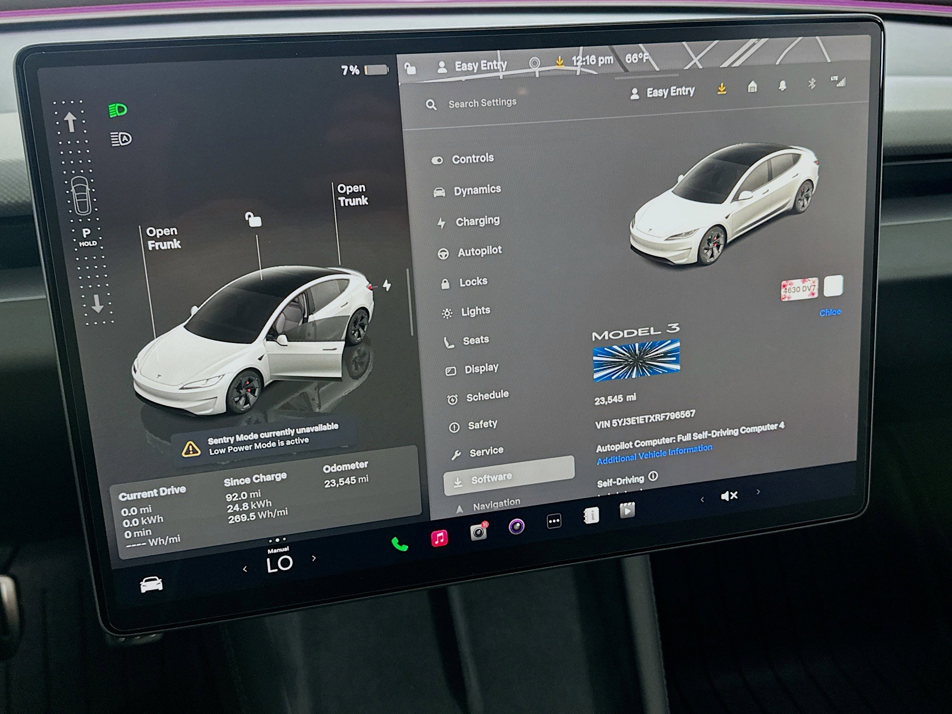Image resolution: width=952 pixels, height=714 pixels.
Task: Open the Schedule settings menu
Action: click(478, 397)
